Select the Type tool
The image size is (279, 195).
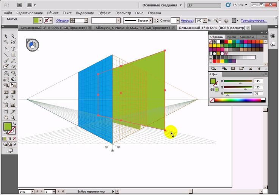pyautogui.click(x=13, y=49)
